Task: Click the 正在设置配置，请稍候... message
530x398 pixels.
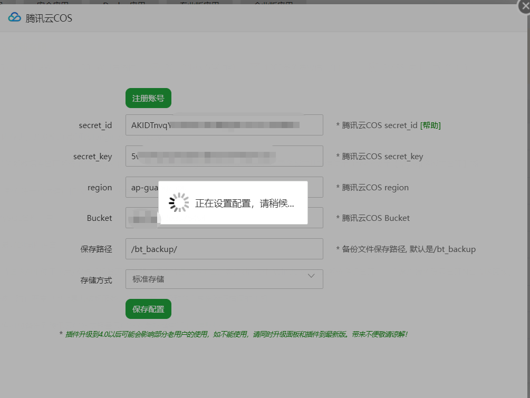Action: pyautogui.click(x=244, y=203)
